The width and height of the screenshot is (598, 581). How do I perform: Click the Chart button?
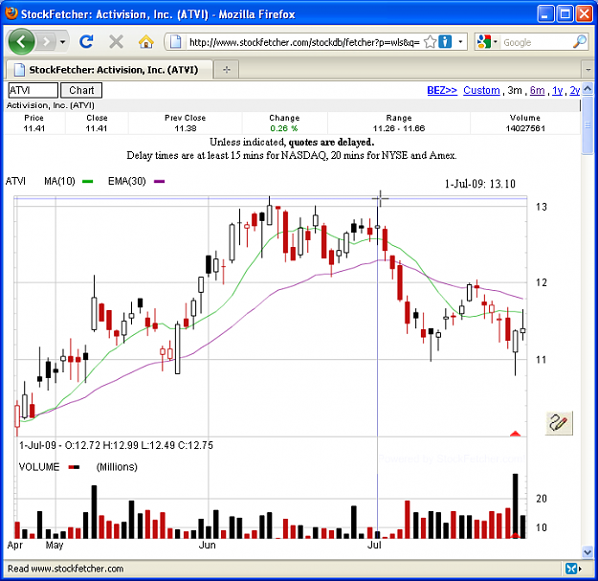click(81, 90)
